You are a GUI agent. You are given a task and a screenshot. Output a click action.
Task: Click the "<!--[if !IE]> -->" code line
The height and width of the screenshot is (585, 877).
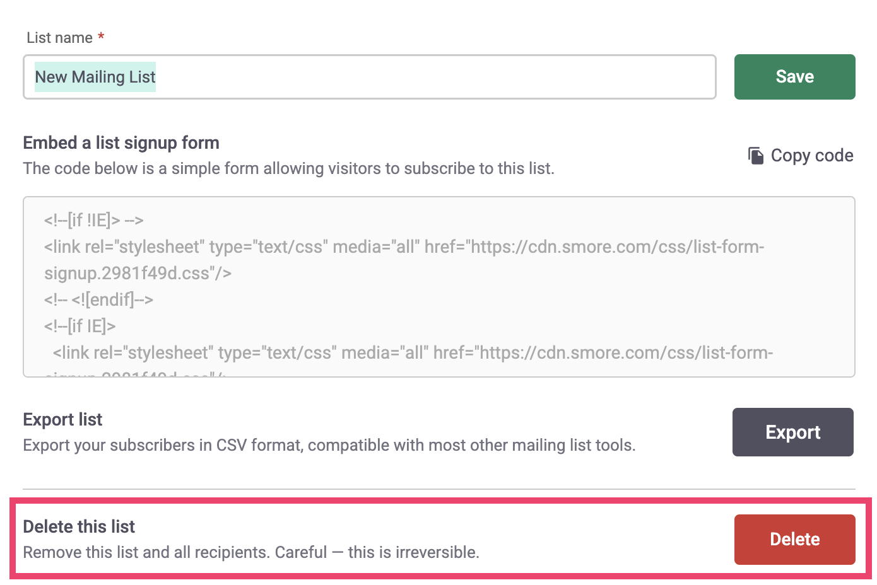(94, 221)
